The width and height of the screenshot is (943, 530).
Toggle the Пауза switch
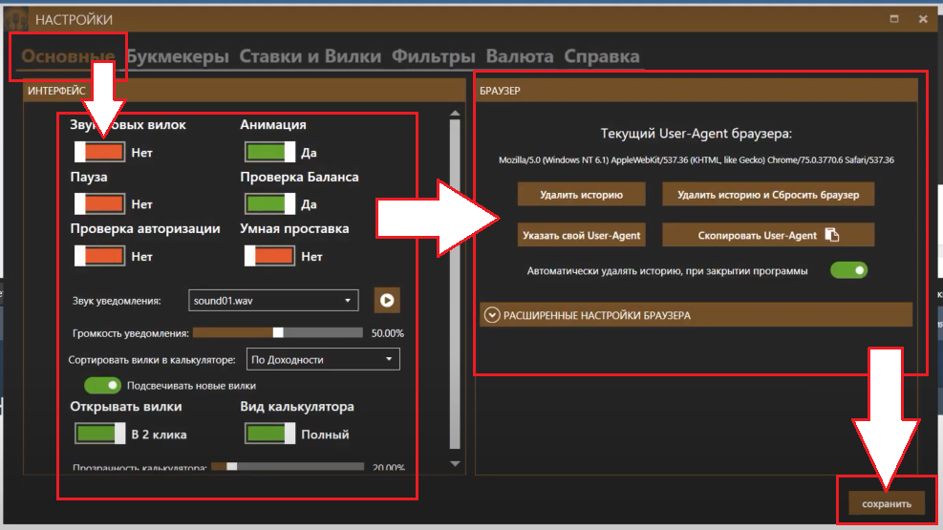click(99, 203)
